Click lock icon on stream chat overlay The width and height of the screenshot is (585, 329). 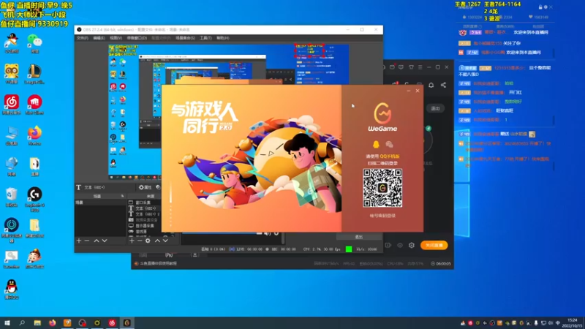coord(540,7)
